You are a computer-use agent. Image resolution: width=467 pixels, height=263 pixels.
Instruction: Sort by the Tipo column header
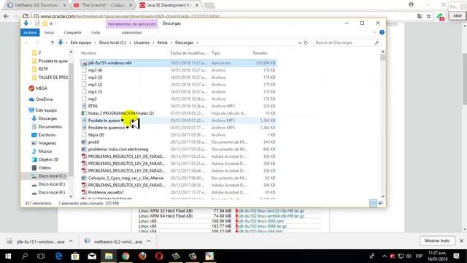tap(216, 53)
